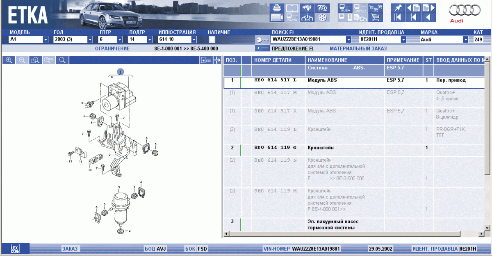This screenshot has height=256, width=492.
Task: Click the ?@ help icon
Action: point(321,8)
